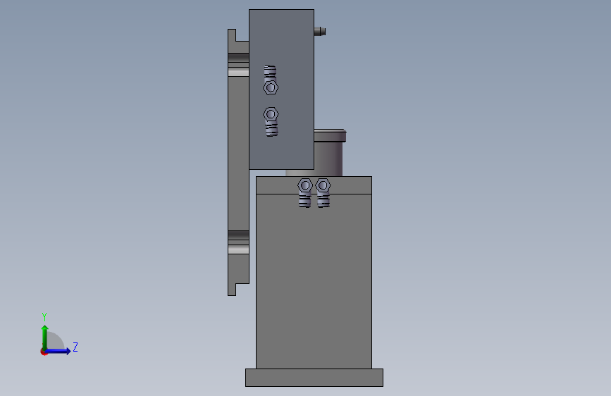The width and height of the screenshot is (611, 396).
Task: Select the right hex fitting on the lower housing
Action: (x=323, y=193)
